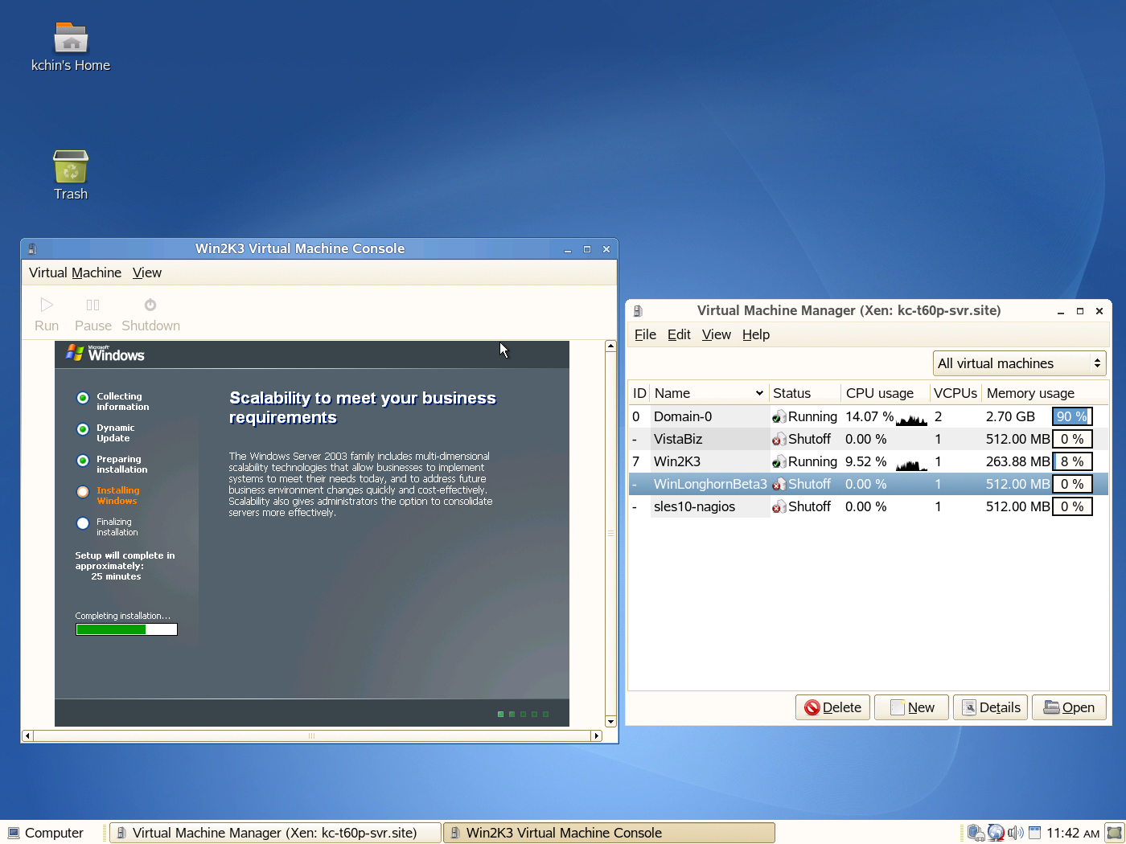Click the Run icon in the console toolbar

click(46, 312)
